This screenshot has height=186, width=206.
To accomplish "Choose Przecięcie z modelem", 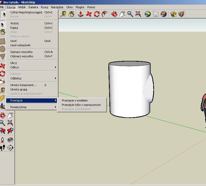I will [75, 100].
